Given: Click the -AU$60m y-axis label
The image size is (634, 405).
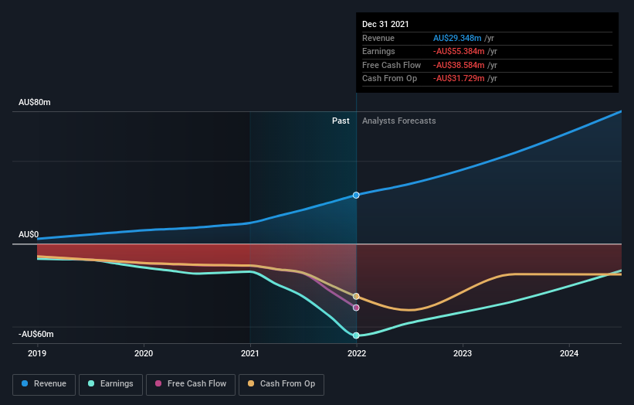Looking at the screenshot, I should (36, 334).
